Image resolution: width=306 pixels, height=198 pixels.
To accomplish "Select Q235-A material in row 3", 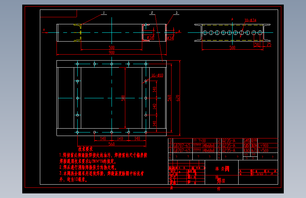I will click(229, 141).
